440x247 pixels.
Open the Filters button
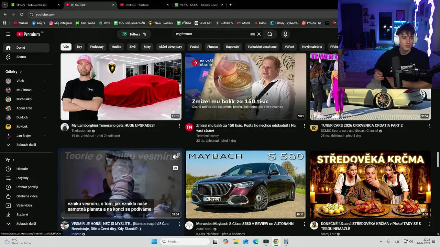click(x=134, y=34)
